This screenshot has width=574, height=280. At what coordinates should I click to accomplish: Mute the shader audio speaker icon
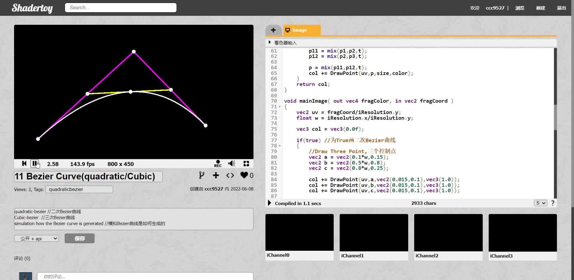pyautogui.click(x=231, y=164)
